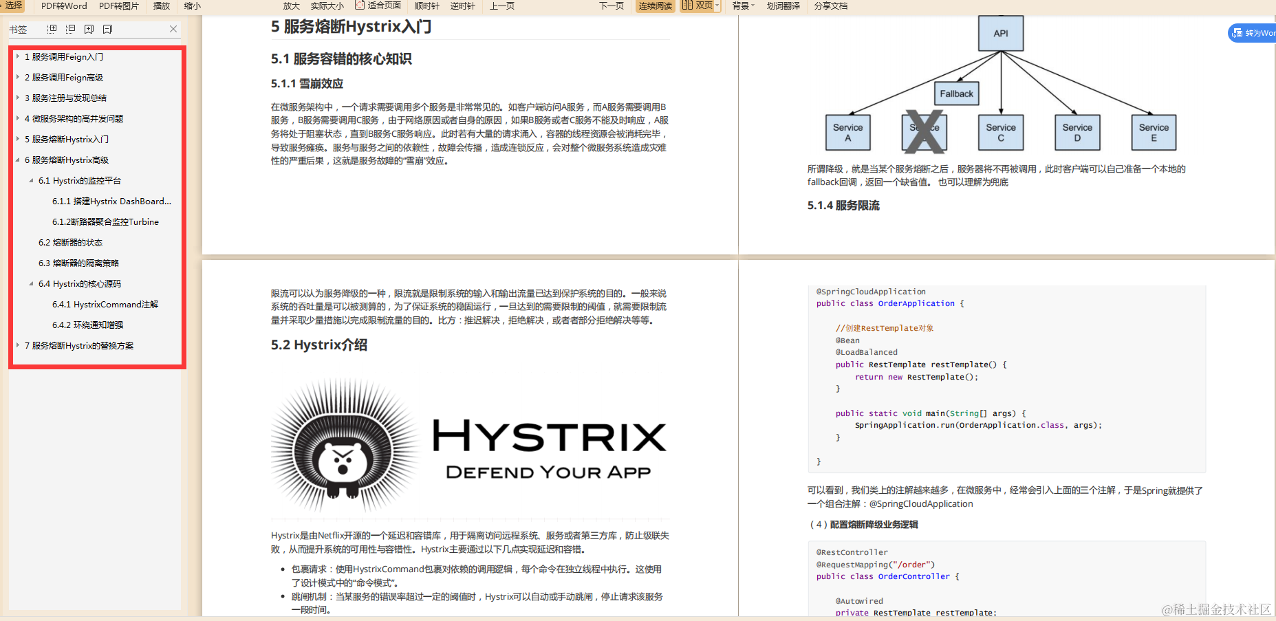Viewport: 1276px width, 621px height.
Task: Click heading 5.1.4 服务限流
Action: pyautogui.click(x=843, y=205)
